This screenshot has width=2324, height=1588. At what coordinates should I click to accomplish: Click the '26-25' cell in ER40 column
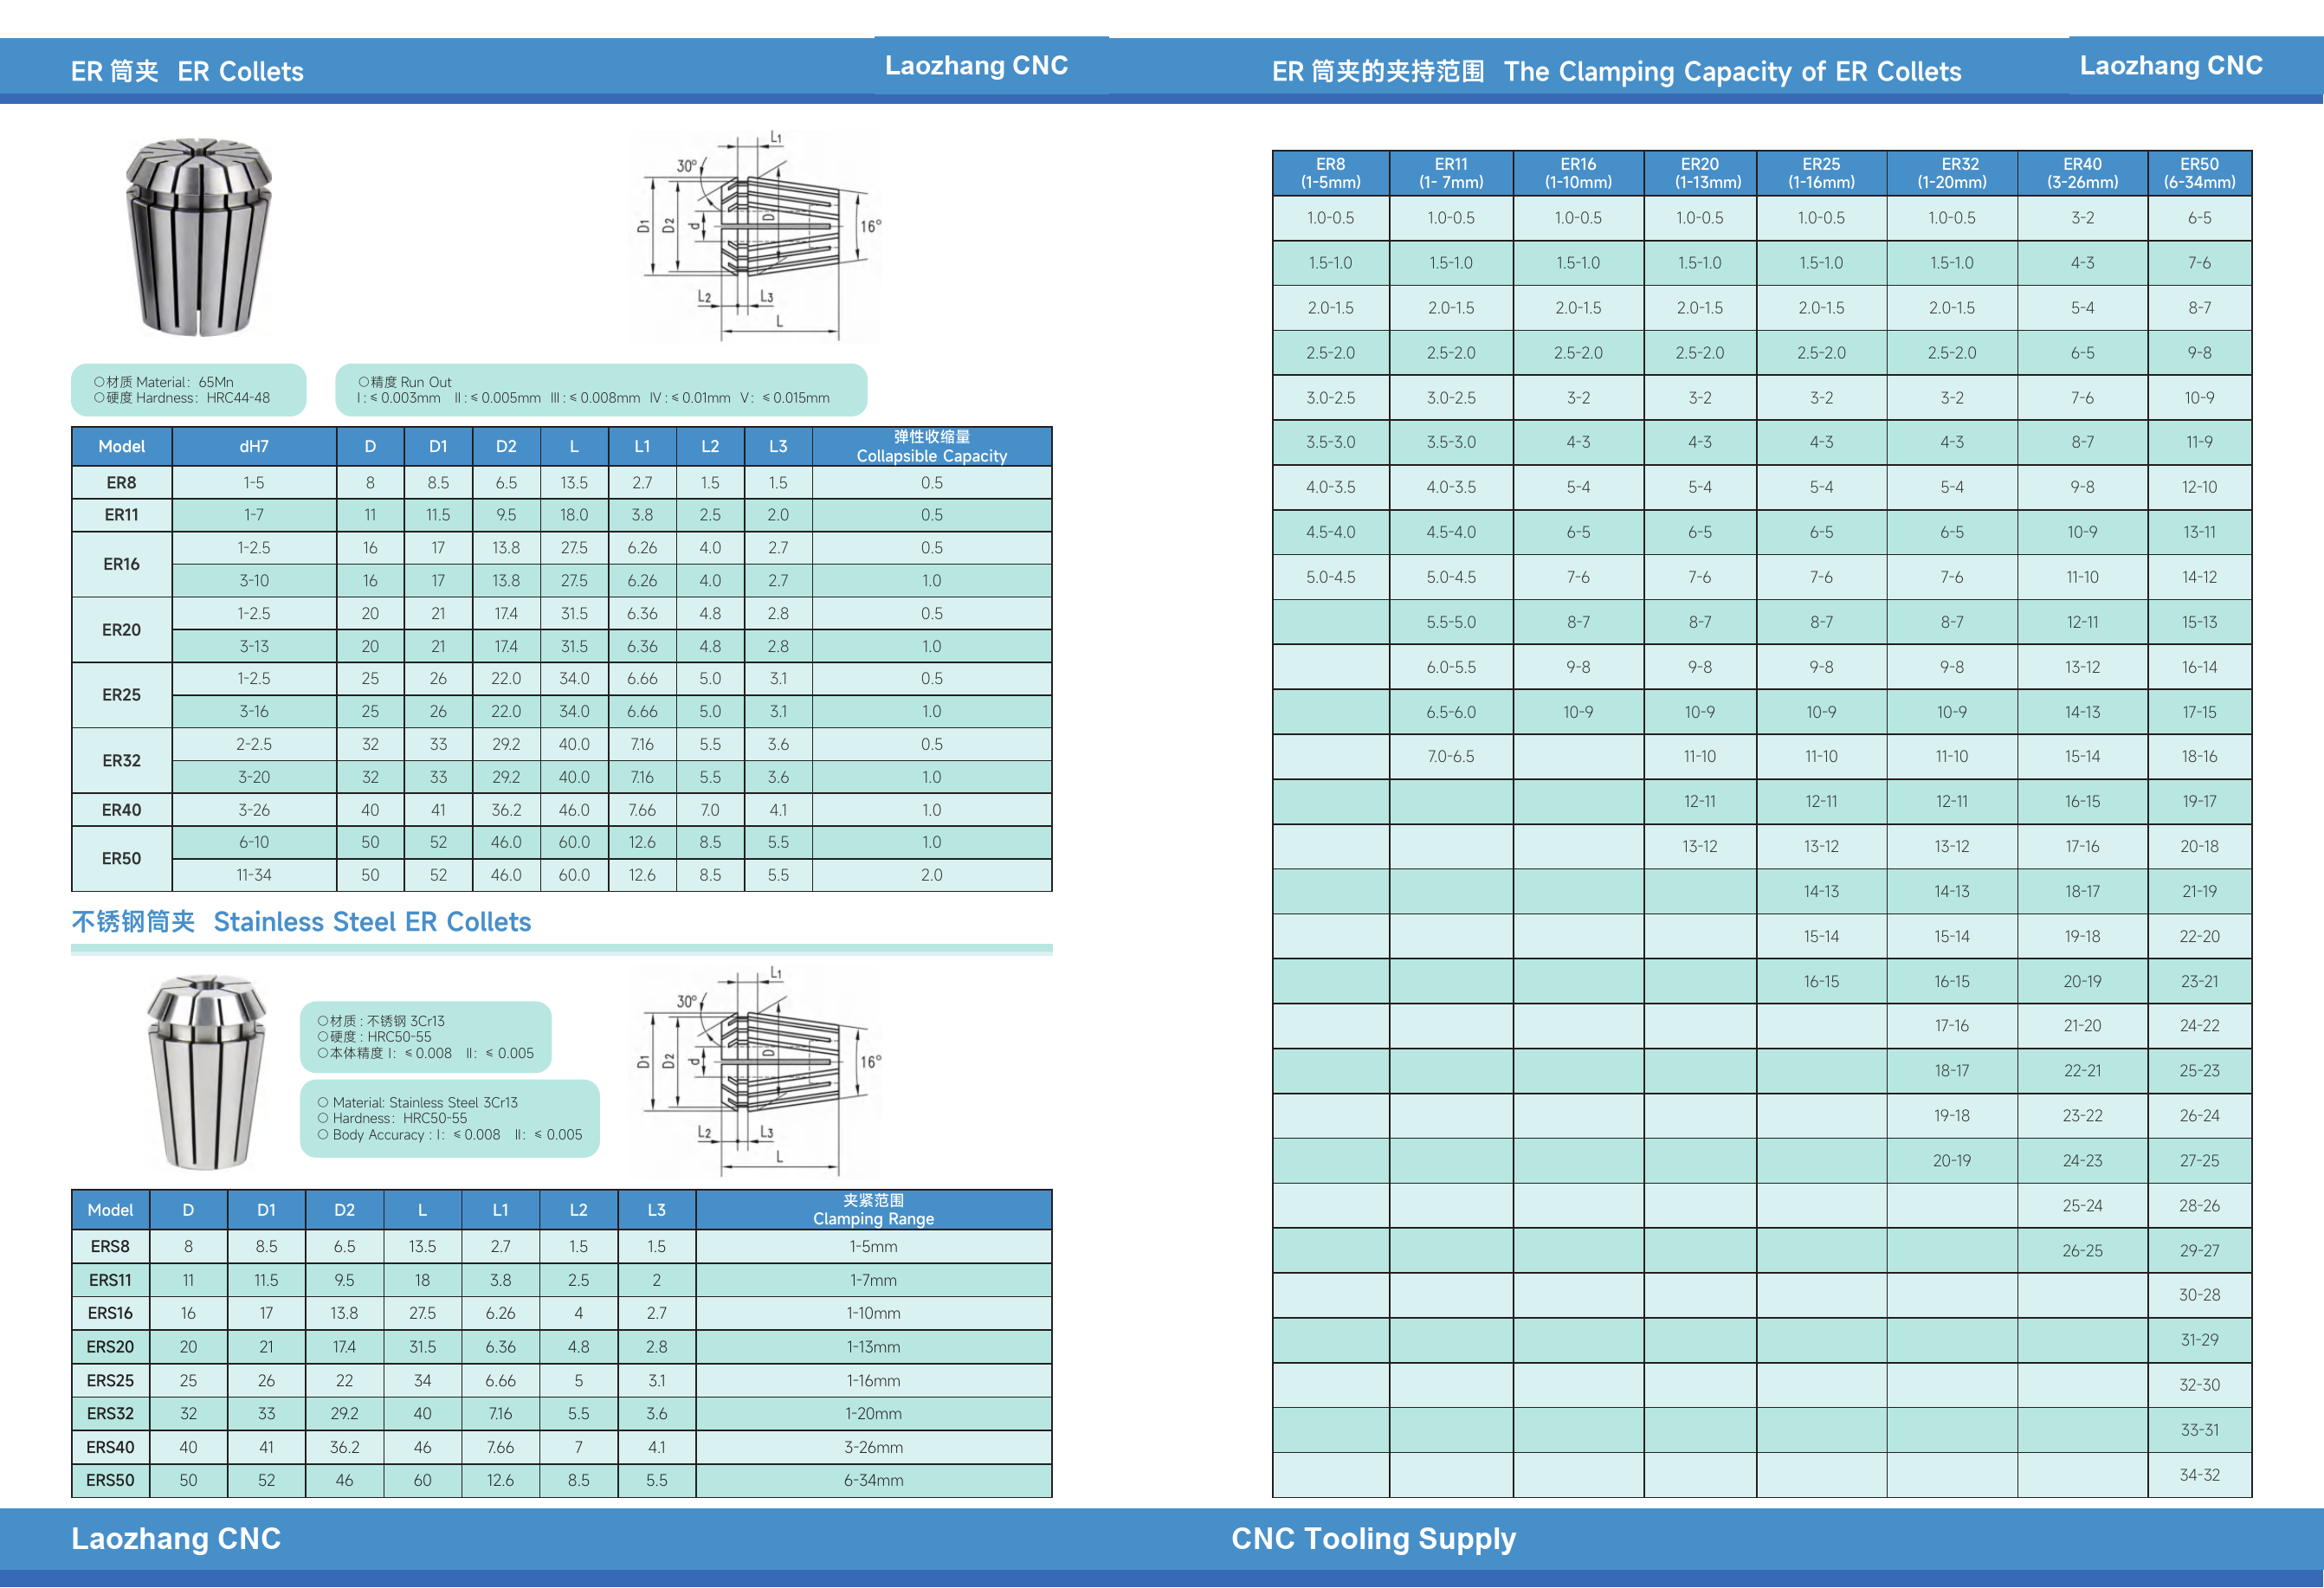(2082, 1251)
